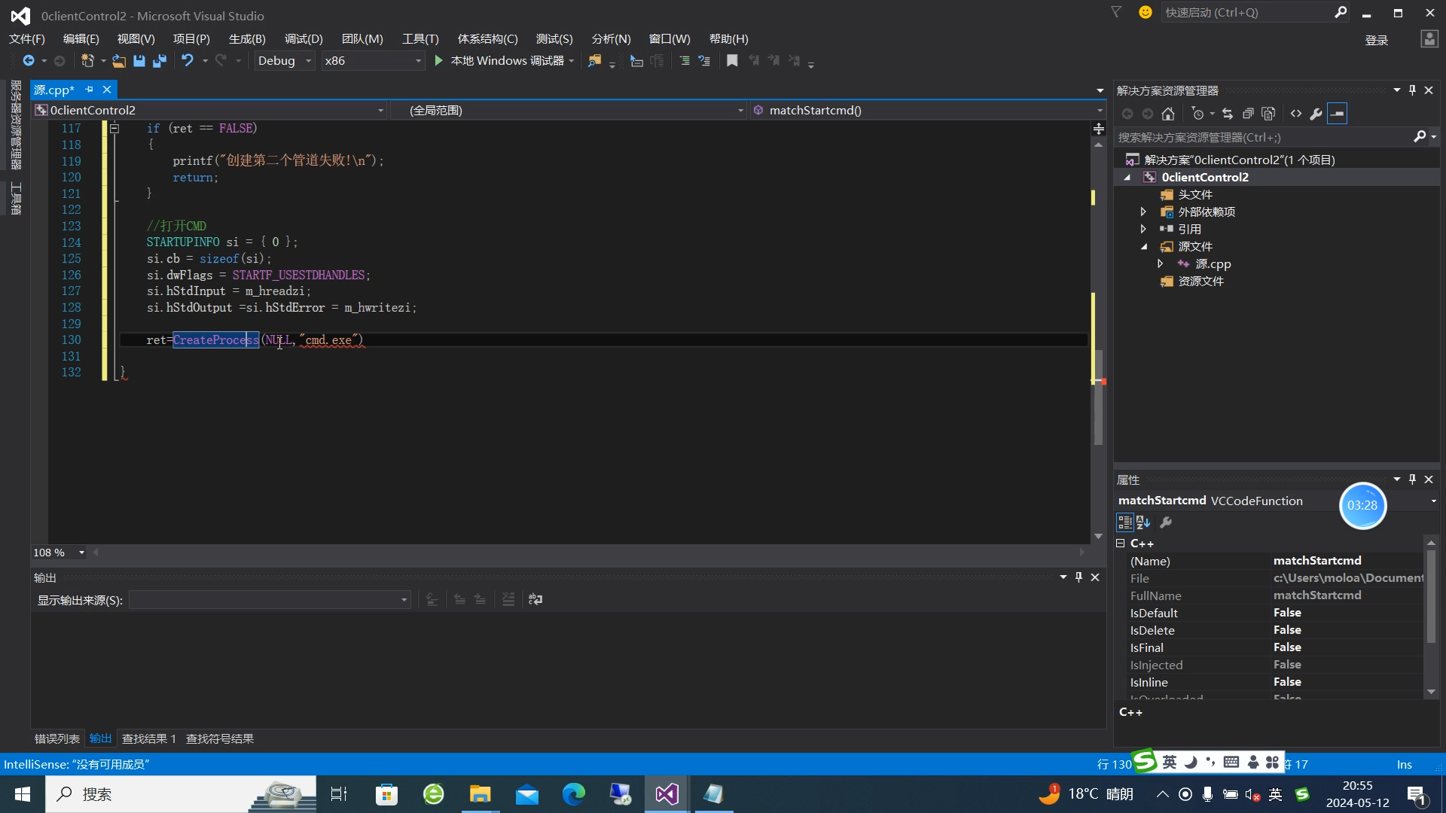Click the Home icon in Solution Explorer
The height and width of the screenshot is (813, 1446).
(1168, 114)
